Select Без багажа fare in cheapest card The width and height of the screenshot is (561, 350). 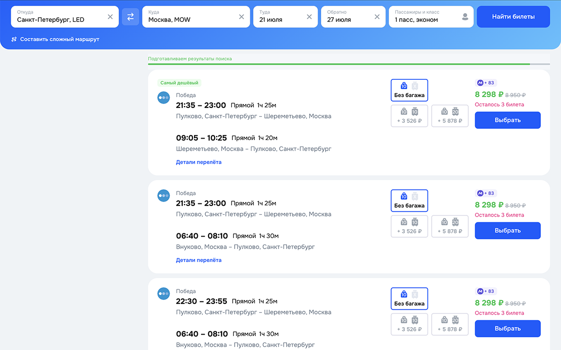[410, 90]
